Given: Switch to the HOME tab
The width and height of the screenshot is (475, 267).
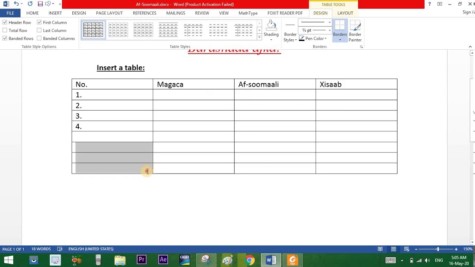Looking at the screenshot, I should pyautogui.click(x=32, y=13).
